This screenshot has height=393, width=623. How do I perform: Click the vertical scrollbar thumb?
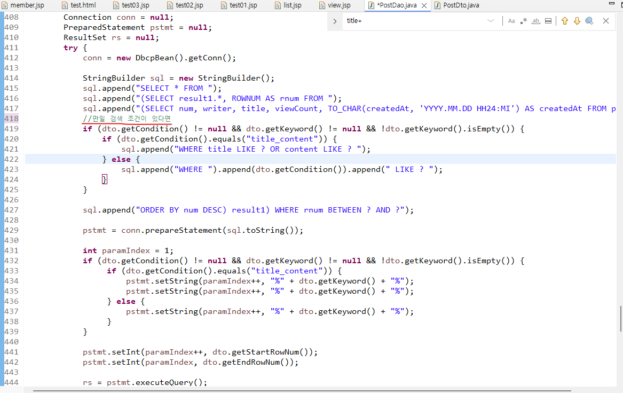point(621,319)
